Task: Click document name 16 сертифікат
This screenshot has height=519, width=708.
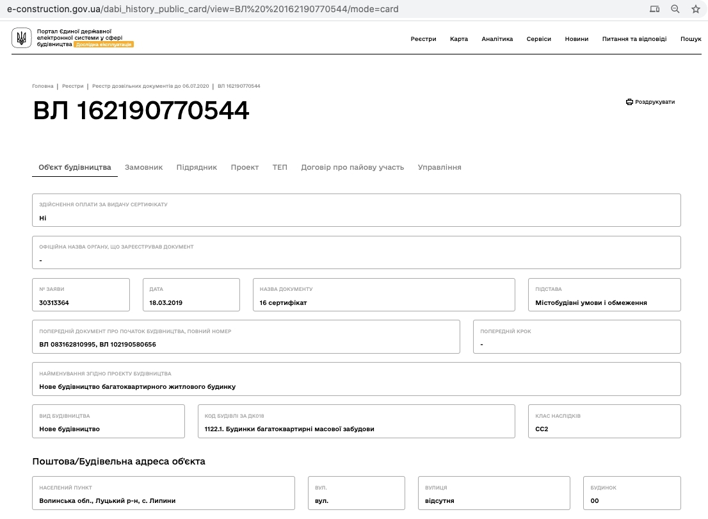Action: (x=283, y=303)
